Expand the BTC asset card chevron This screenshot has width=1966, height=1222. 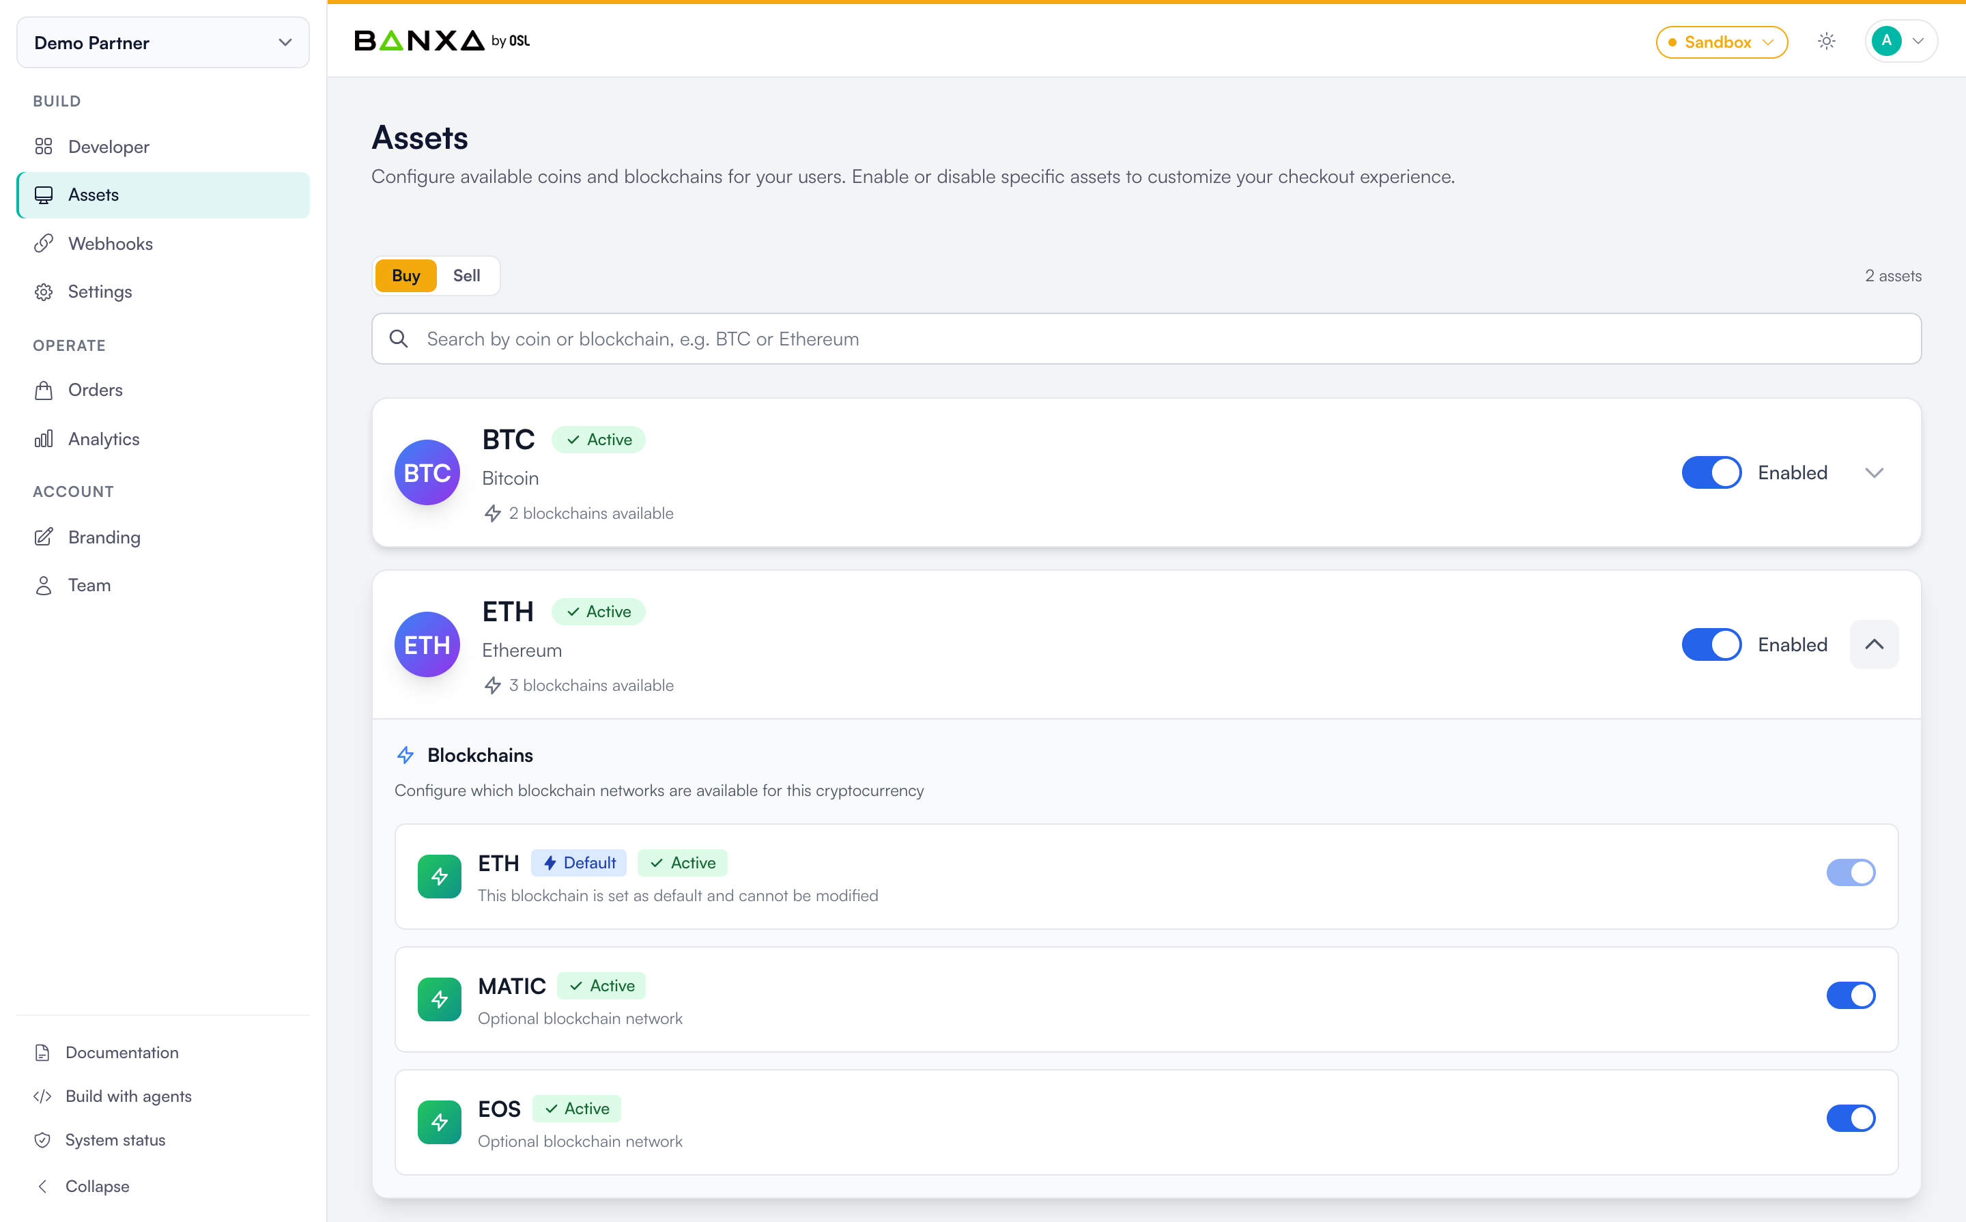(1874, 472)
